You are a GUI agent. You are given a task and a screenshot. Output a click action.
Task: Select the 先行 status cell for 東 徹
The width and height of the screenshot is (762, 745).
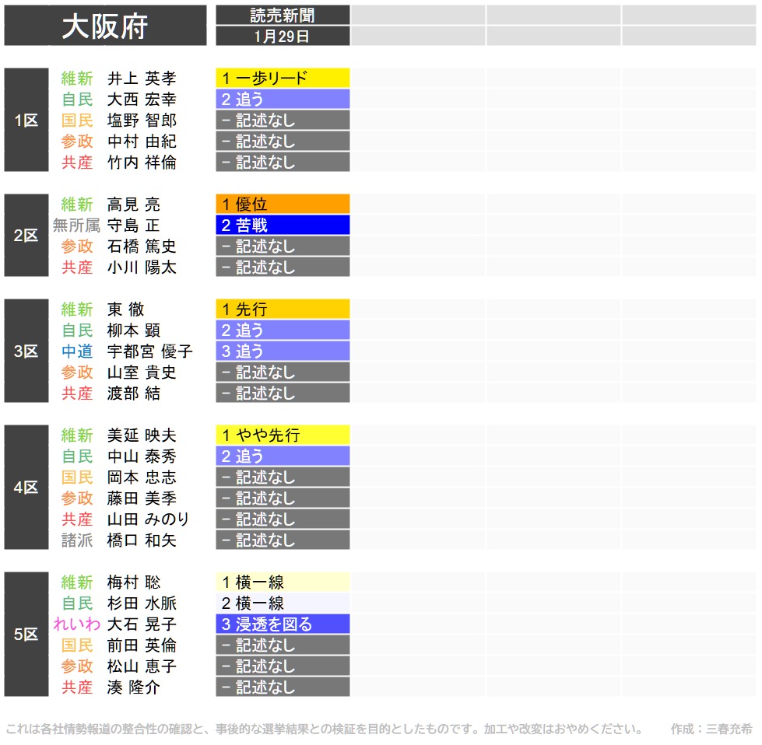click(283, 310)
